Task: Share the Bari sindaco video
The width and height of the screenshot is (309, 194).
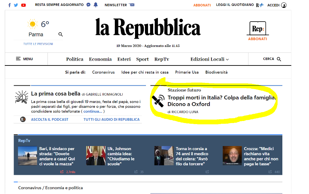Action: [x=62, y=172]
